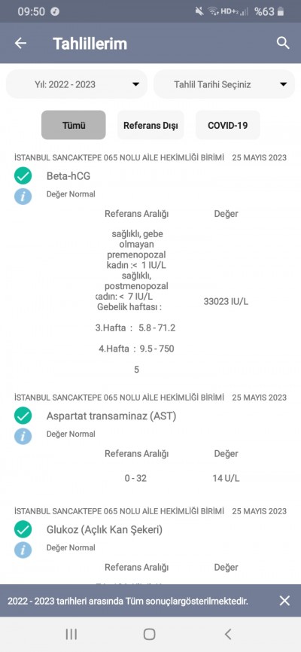301x652 pixels.
Task: Tap the green checkmark beside Beta-hCG
Action: point(23,175)
